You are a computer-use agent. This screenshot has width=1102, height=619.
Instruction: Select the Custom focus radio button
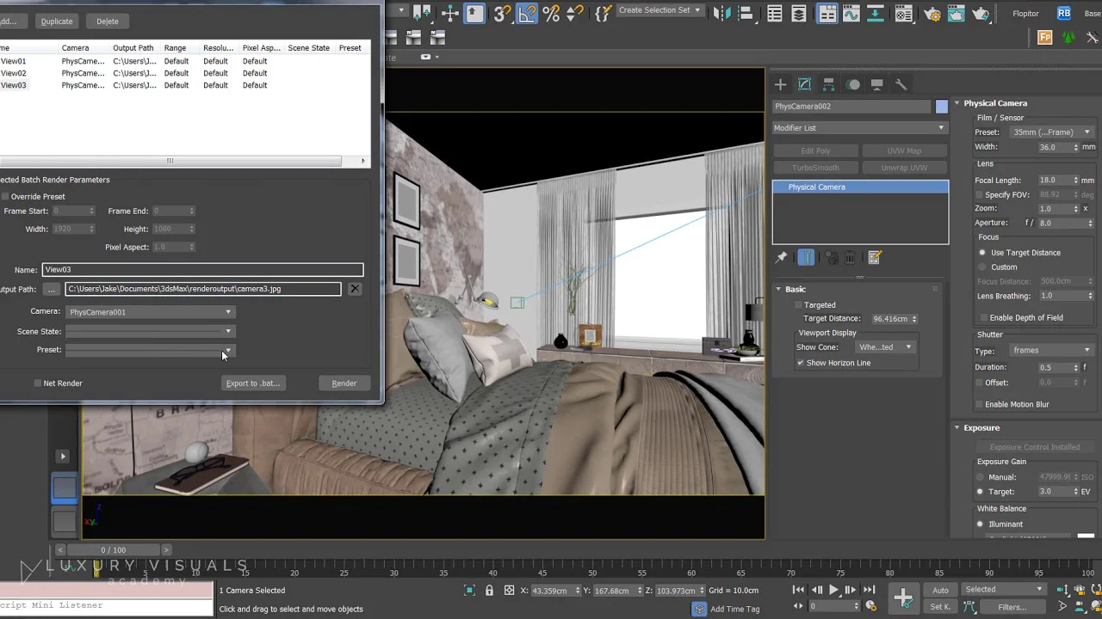[982, 267]
